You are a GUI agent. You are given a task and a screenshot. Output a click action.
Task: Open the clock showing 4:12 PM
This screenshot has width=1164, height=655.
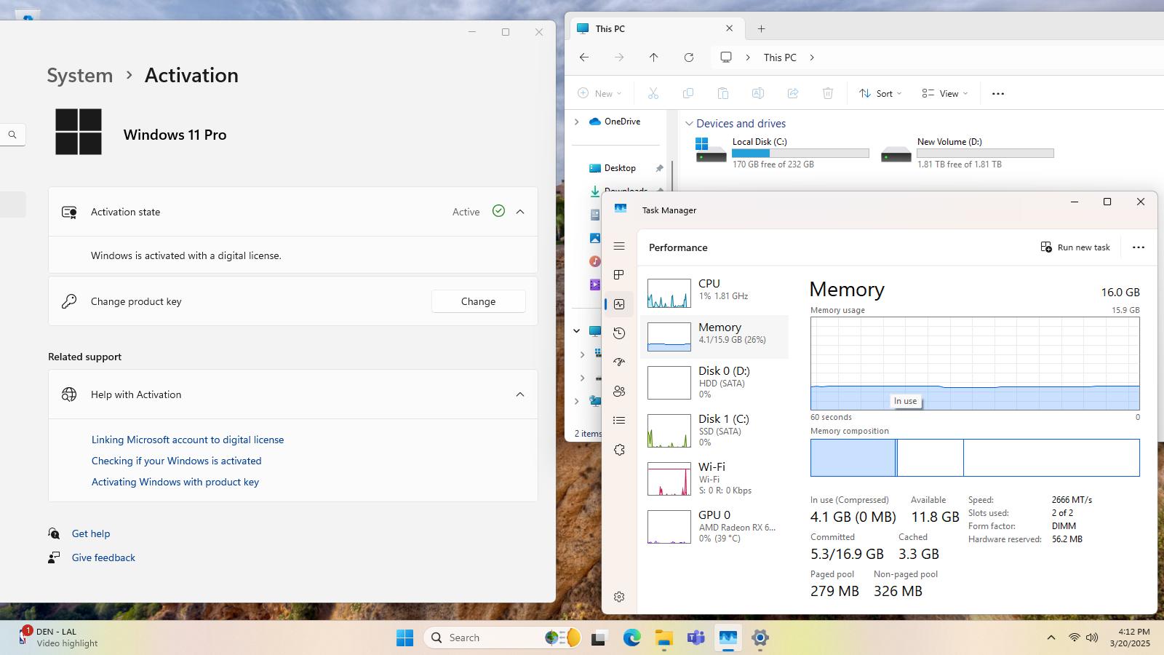click(1130, 638)
